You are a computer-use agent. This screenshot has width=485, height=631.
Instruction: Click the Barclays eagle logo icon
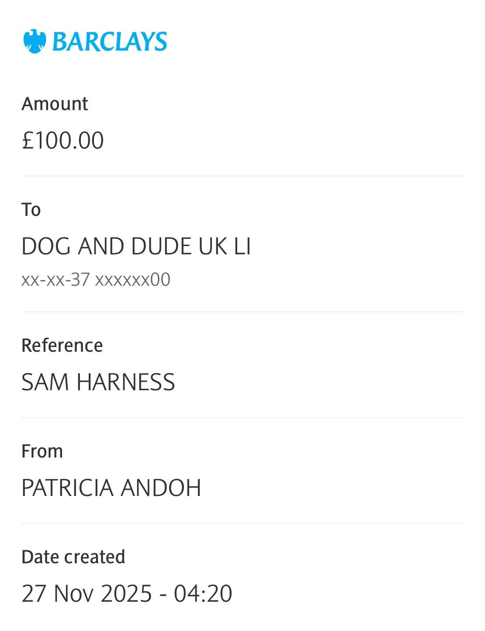click(x=35, y=42)
